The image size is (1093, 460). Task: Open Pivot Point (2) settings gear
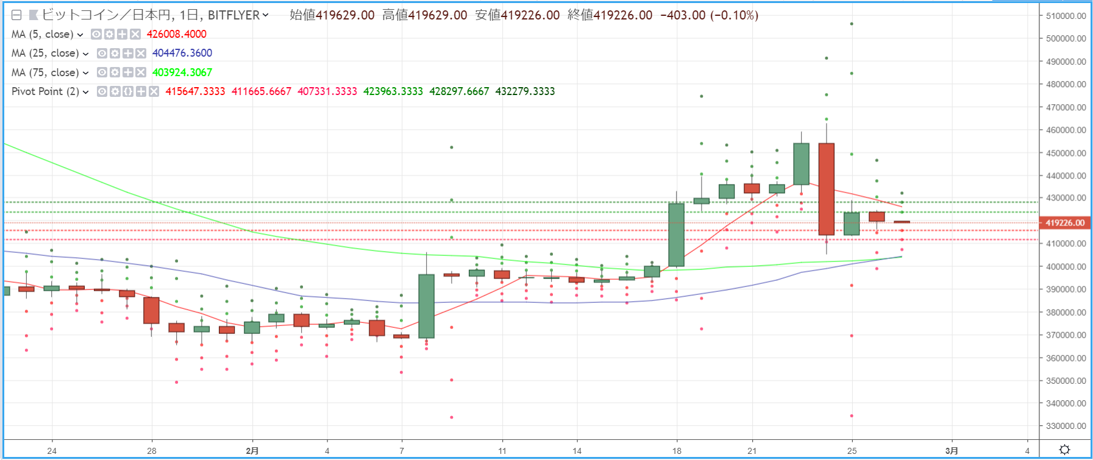[115, 91]
